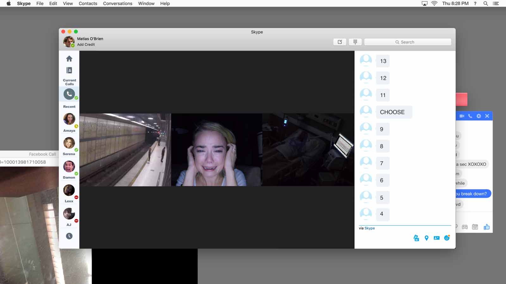Image resolution: width=506 pixels, height=284 pixels.
Task: Open the game controller icon in Messenger
Action: (x=464, y=227)
